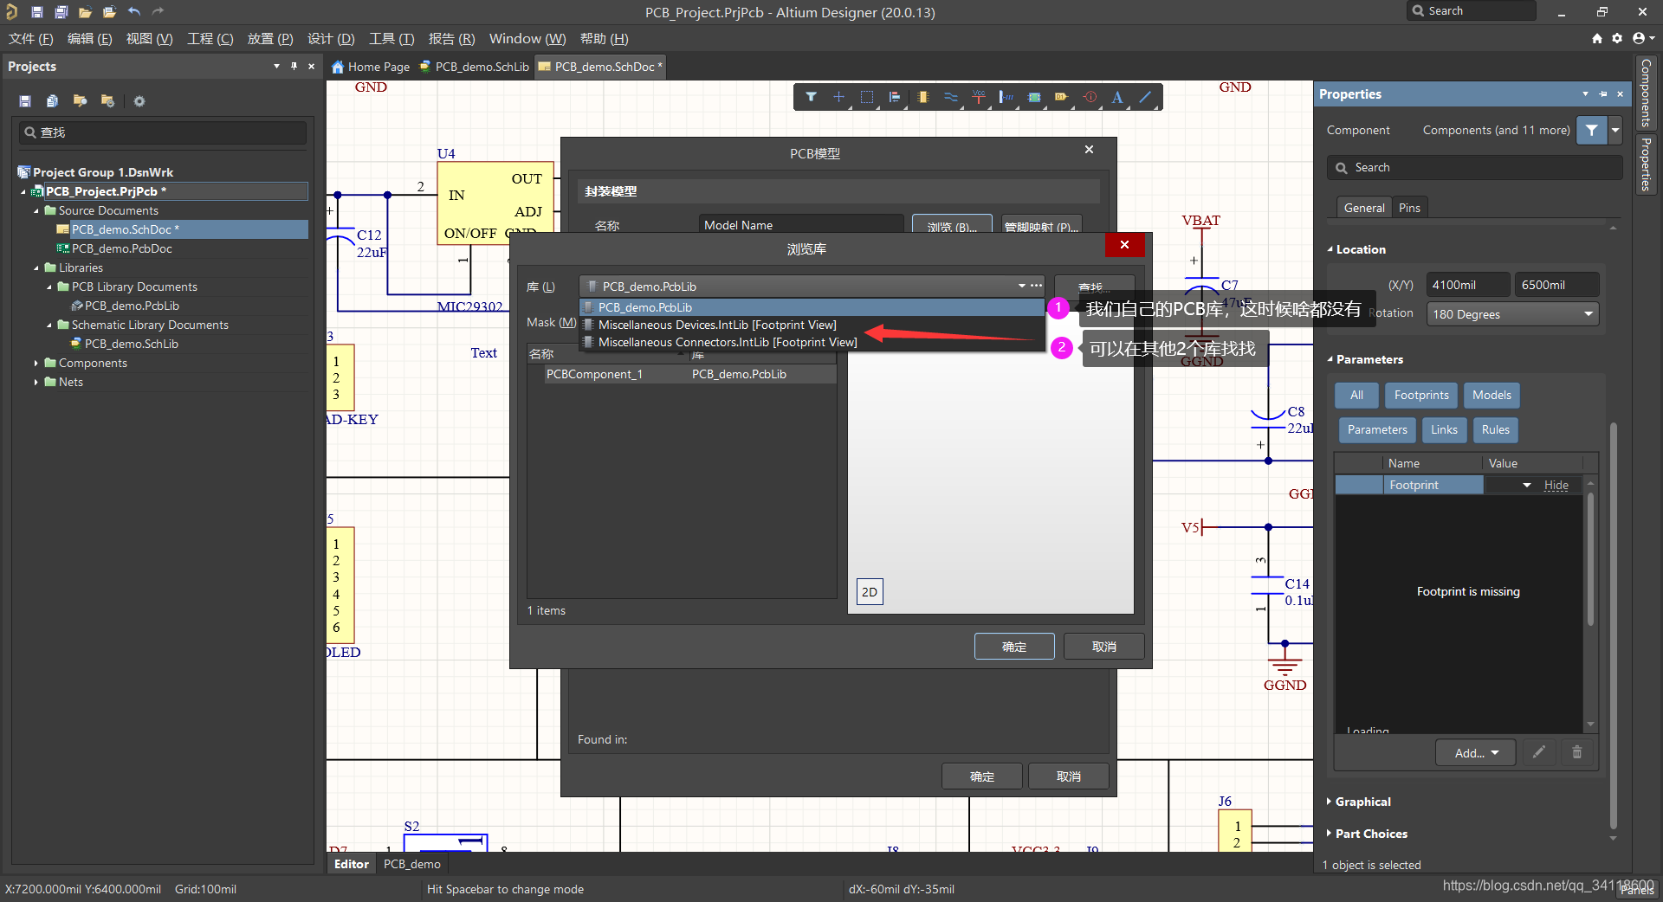Screen dimensions: 1663x902
Task: Expand the Nets folder in project tree
Action: (x=36, y=383)
